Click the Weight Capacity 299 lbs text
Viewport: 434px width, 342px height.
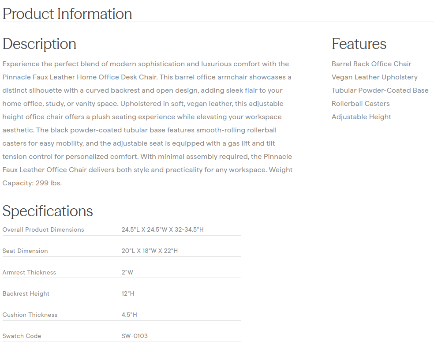32,183
